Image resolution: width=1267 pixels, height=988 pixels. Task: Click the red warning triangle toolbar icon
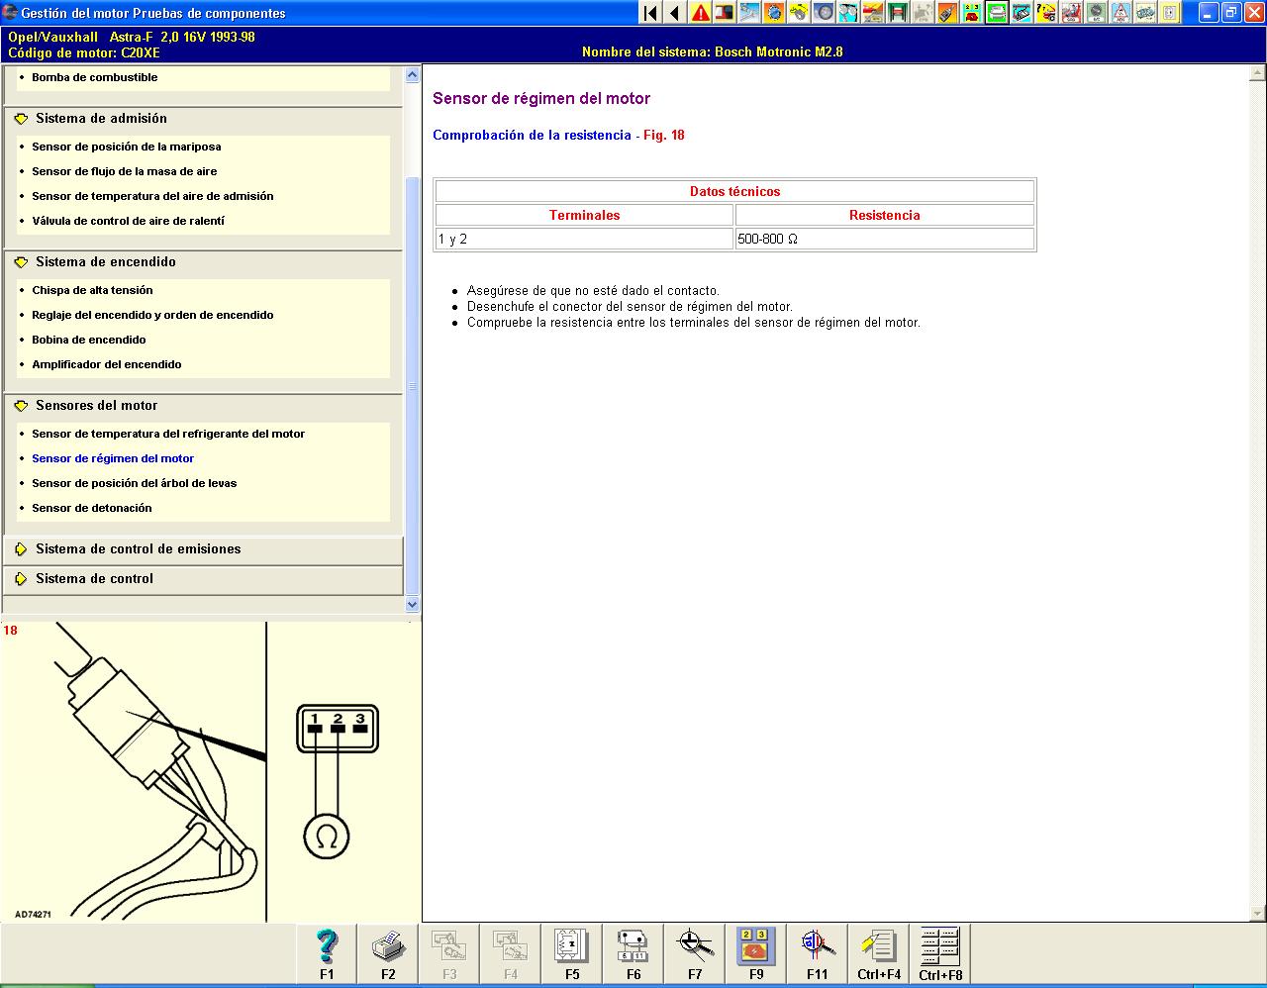[701, 13]
